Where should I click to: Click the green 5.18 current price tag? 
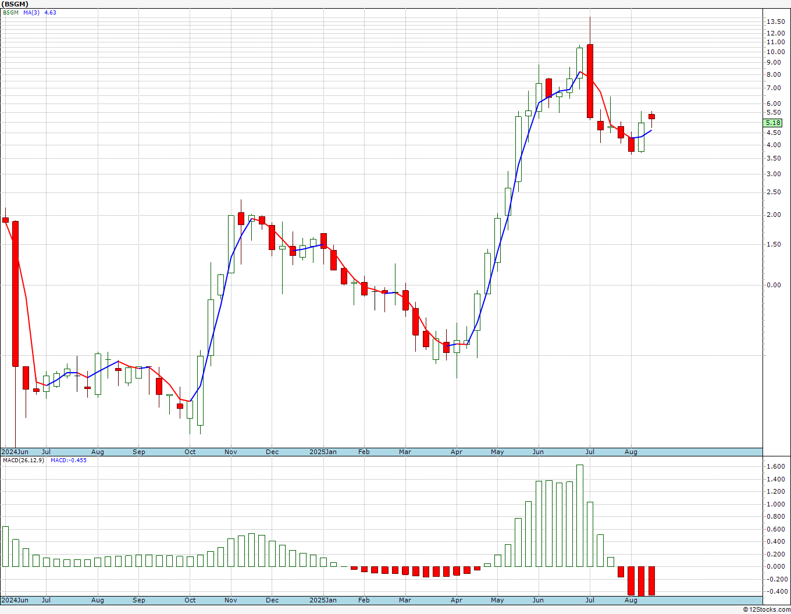point(774,123)
